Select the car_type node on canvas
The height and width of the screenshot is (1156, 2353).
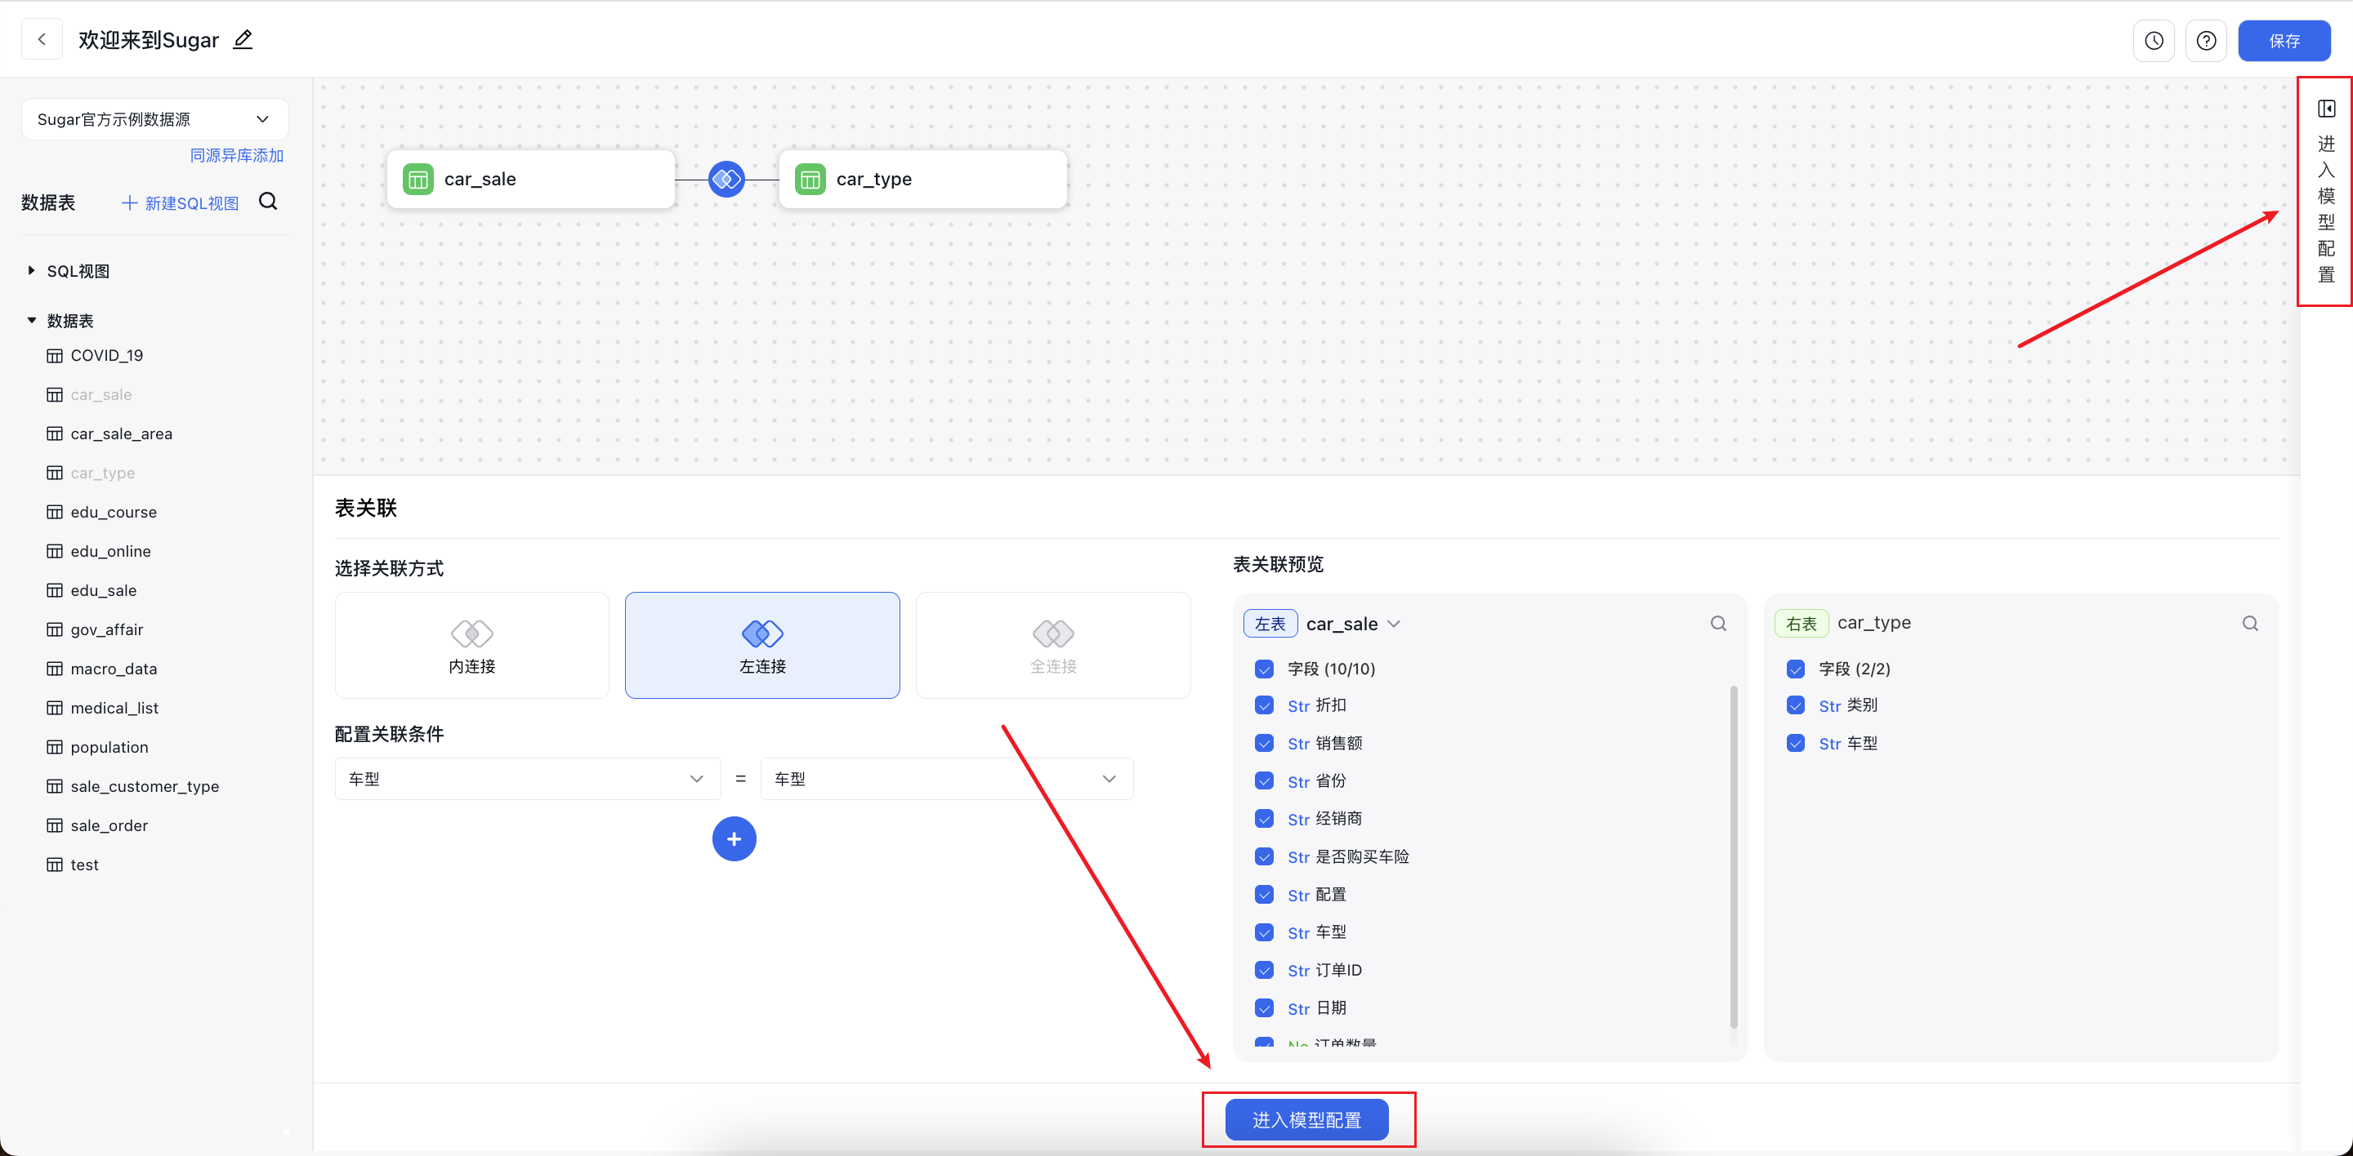click(x=923, y=179)
